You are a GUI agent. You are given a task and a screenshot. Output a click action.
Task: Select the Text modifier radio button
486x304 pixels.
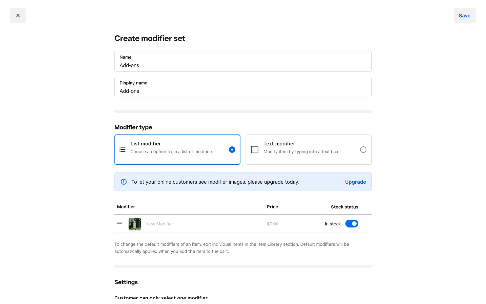(363, 150)
